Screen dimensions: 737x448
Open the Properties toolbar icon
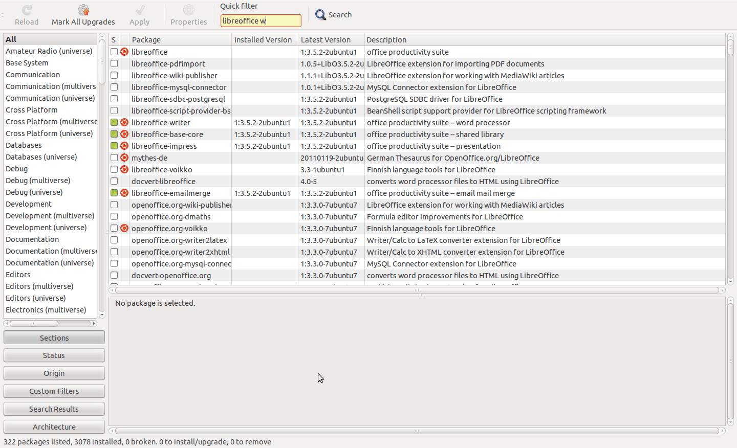click(x=189, y=10)
